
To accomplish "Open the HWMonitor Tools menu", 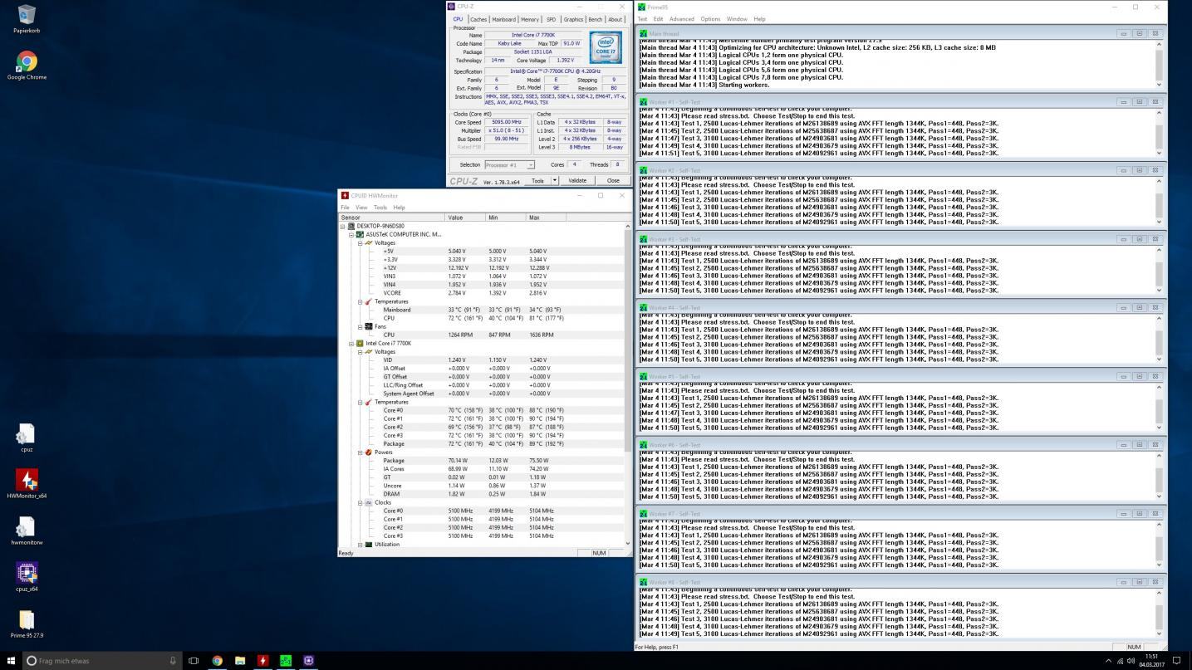I will point(380,208).
